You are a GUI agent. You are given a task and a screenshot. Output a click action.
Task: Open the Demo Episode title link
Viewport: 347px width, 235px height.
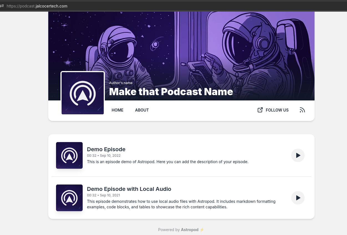tap(106, 149)
